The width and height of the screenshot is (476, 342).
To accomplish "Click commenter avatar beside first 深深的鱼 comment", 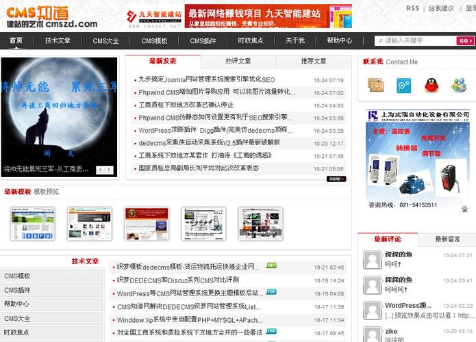I will (x=372, y=259).
